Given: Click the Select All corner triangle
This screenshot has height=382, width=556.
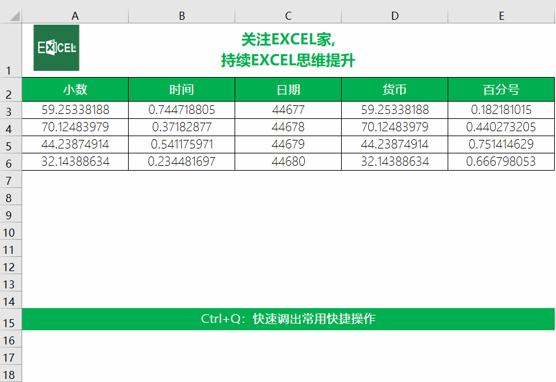Looking at the screenshot, I should click(x=15, y=16).
